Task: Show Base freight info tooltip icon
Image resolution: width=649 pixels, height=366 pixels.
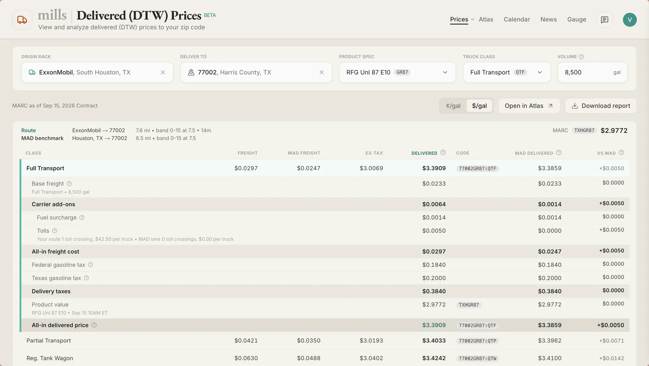Action: click(69, 184)
